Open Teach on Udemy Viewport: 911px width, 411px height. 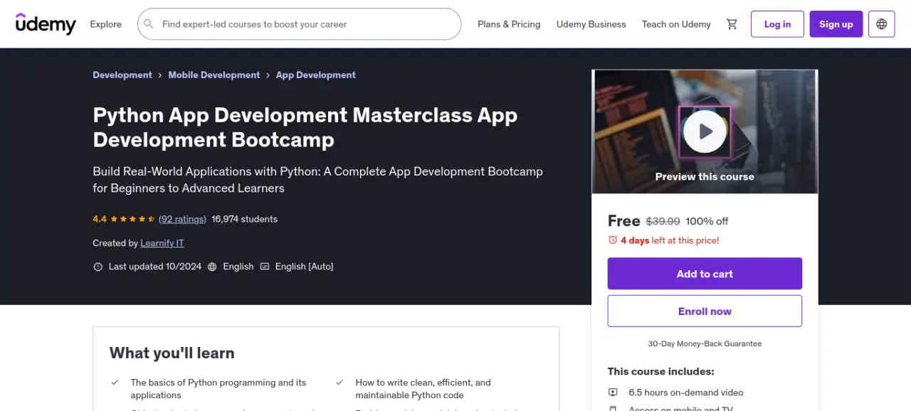click(x=676, y=24)
